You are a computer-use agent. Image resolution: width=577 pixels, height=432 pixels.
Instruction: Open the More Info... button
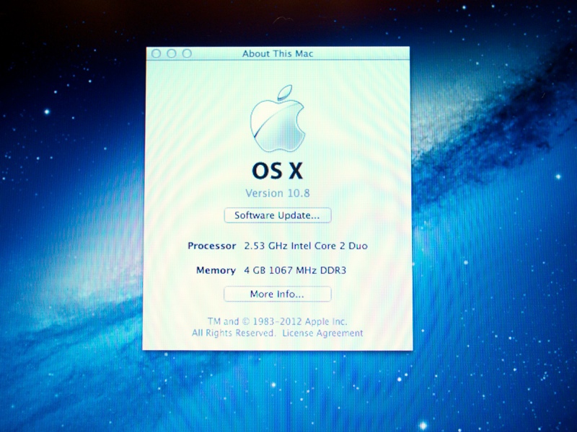coord(278,294)
